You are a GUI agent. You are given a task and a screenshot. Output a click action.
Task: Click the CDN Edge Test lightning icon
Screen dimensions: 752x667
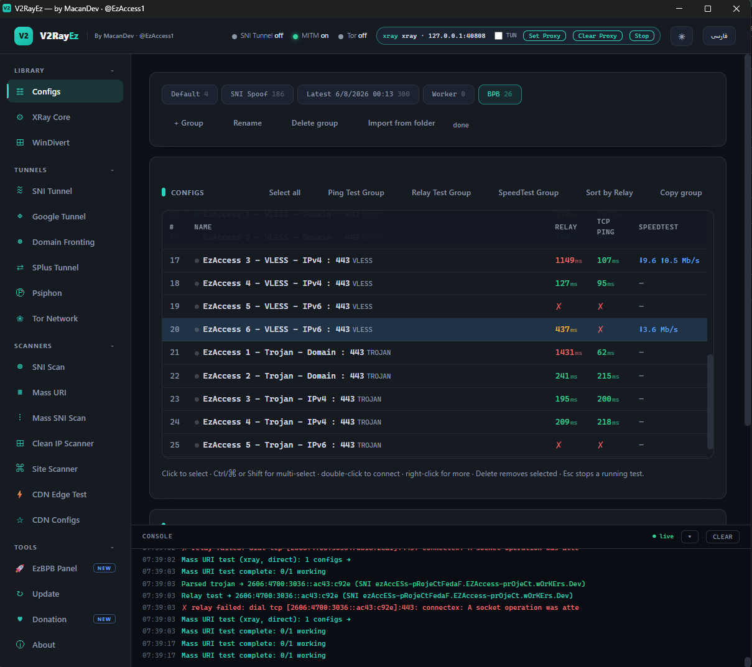20,494
